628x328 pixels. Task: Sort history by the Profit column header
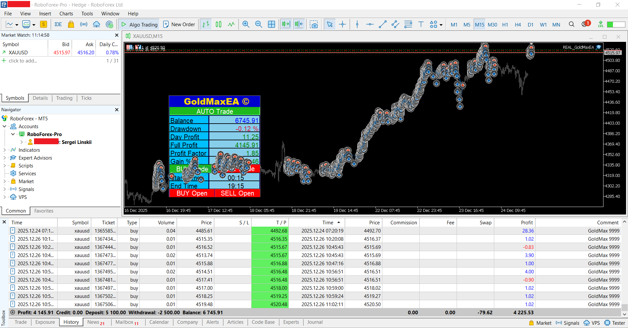pos(527,222)
